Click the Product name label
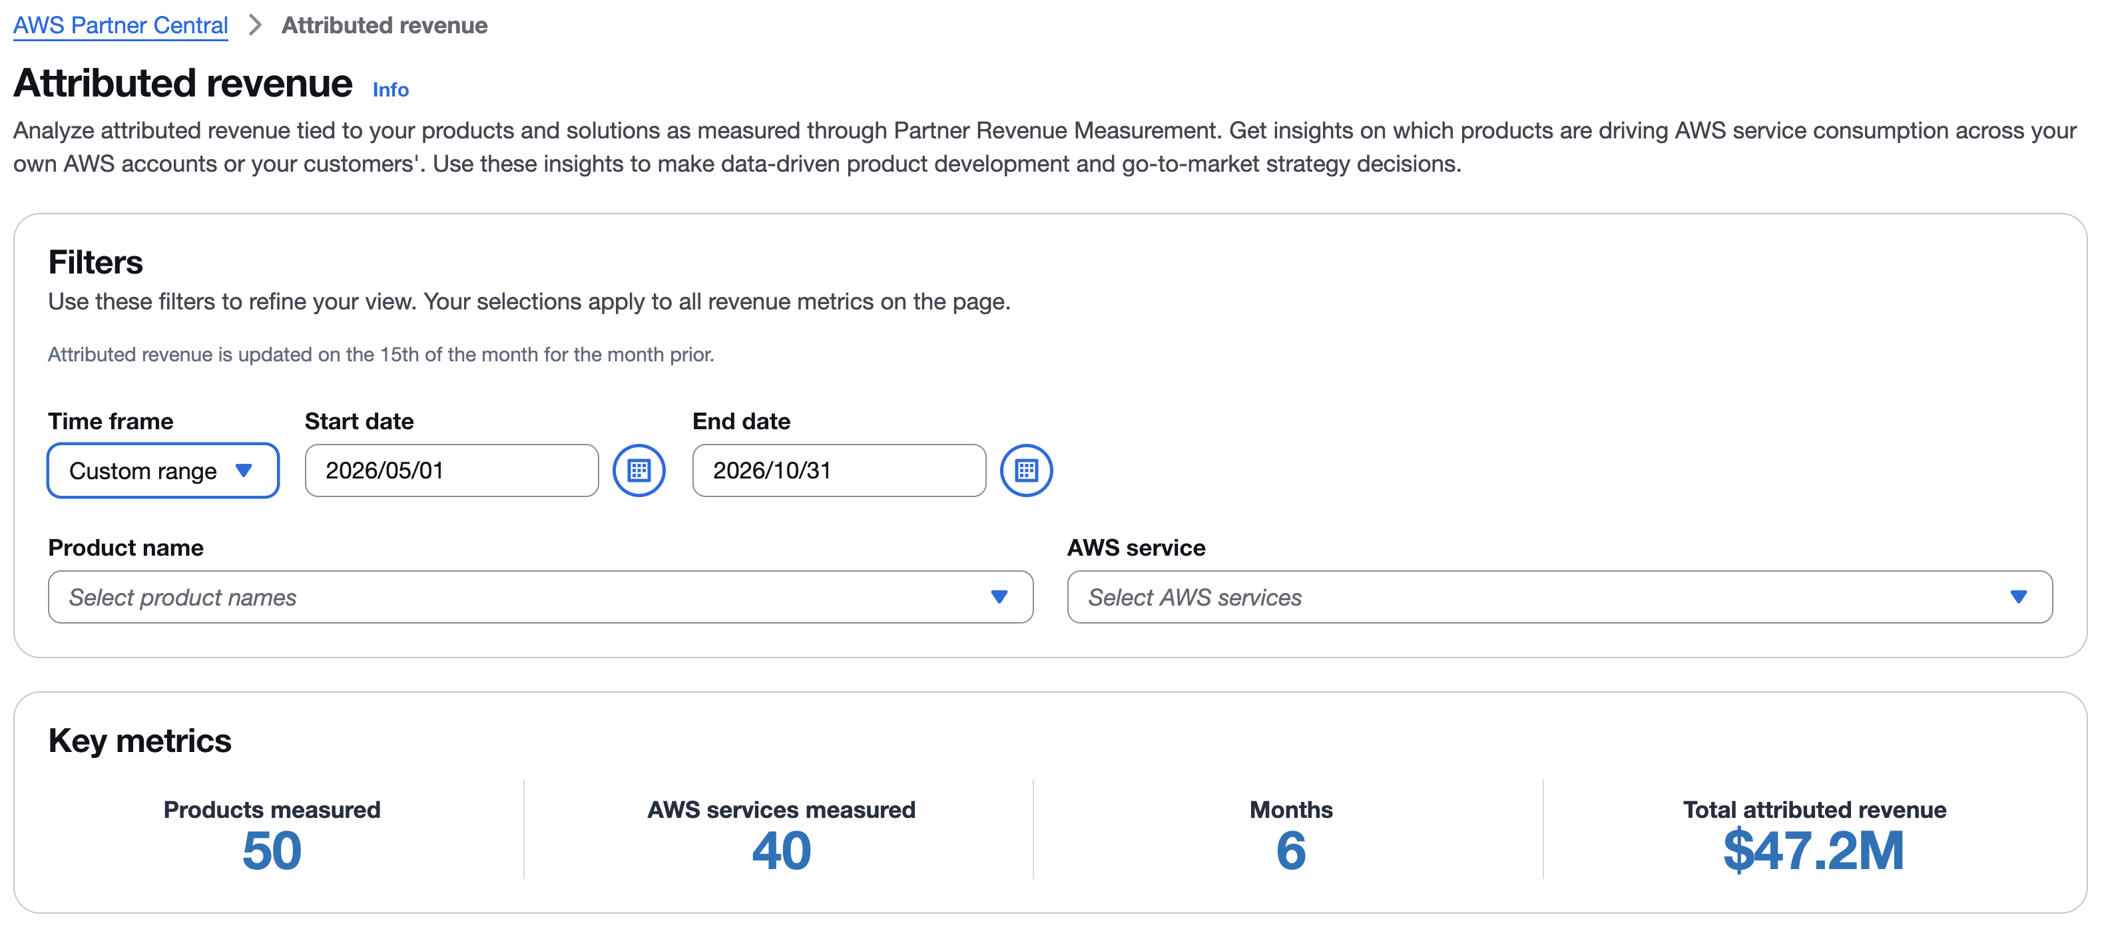Screen dimensions: 2104x929 coord(126,548)
